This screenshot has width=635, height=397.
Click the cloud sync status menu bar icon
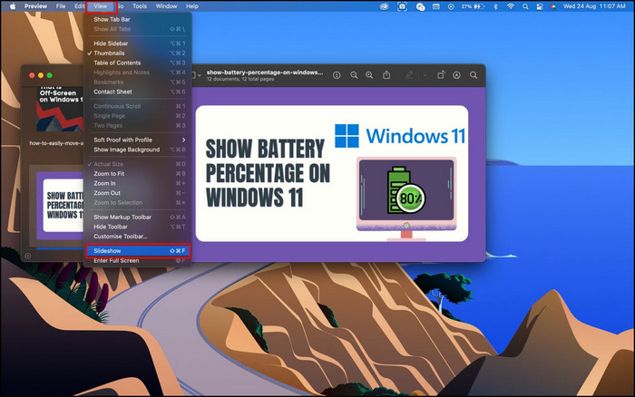pyautogui.click(x=421, y=6)
